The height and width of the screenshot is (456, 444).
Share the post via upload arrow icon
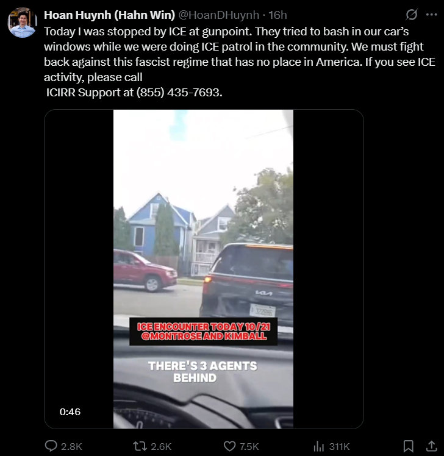pyautogui.click(x=431, y=446)
